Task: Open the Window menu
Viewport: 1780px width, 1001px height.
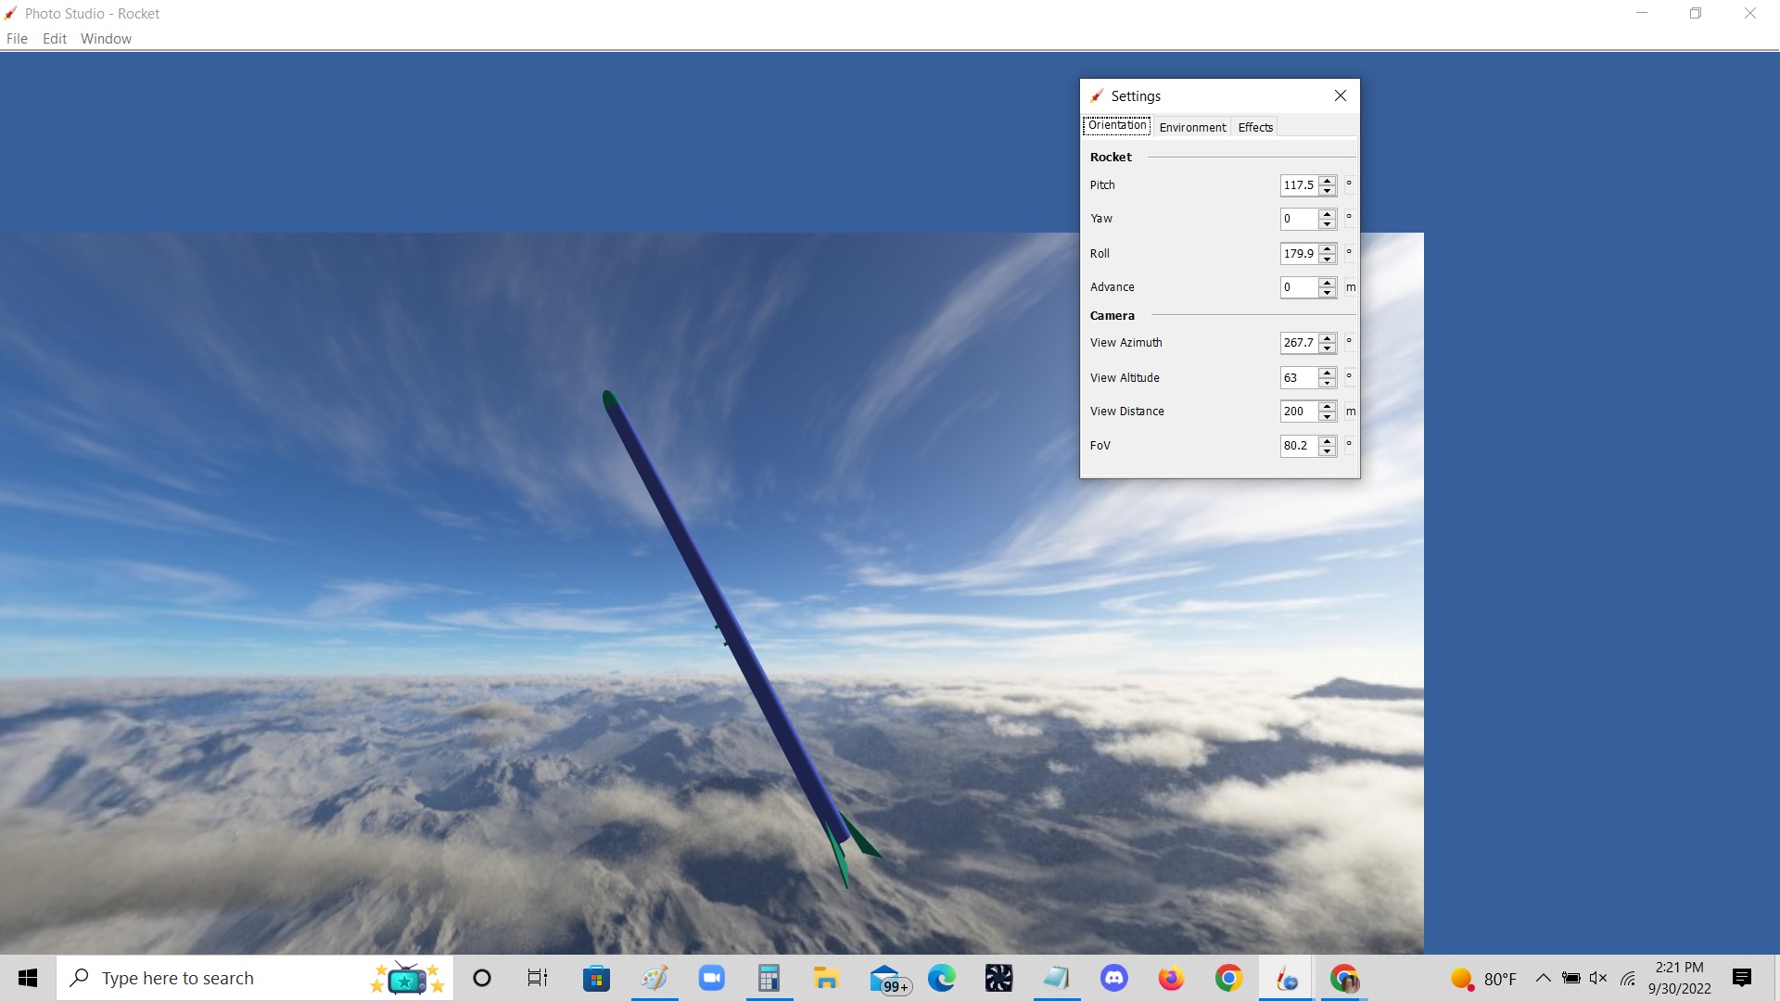Action: pyautogui.click(x=105, y=38)
